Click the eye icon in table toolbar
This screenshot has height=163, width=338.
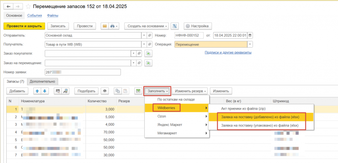pyautogui.click(x=105, y=91)
